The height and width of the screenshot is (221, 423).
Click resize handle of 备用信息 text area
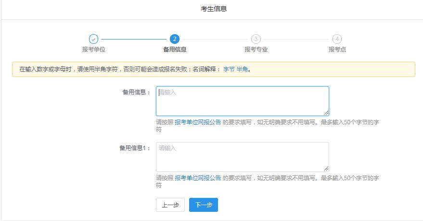pyautogui.click(x=326, y=113)
